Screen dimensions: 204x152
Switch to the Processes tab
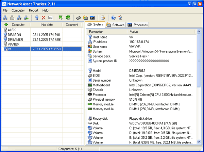coord(137,25)
